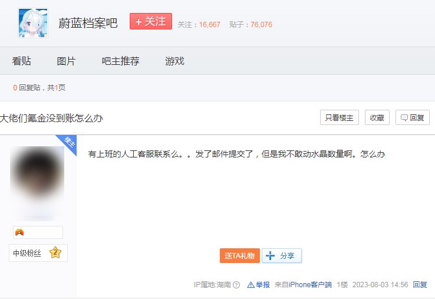Switch to the 看贴 tab

(x=22, y=61)
